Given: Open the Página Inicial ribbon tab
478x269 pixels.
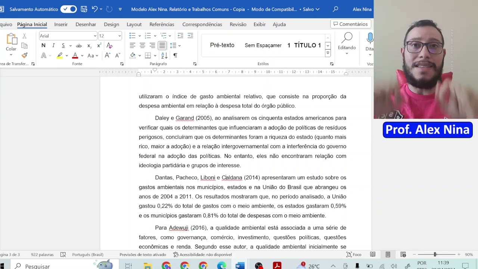Looking at the screenshot, I should 32,24.
